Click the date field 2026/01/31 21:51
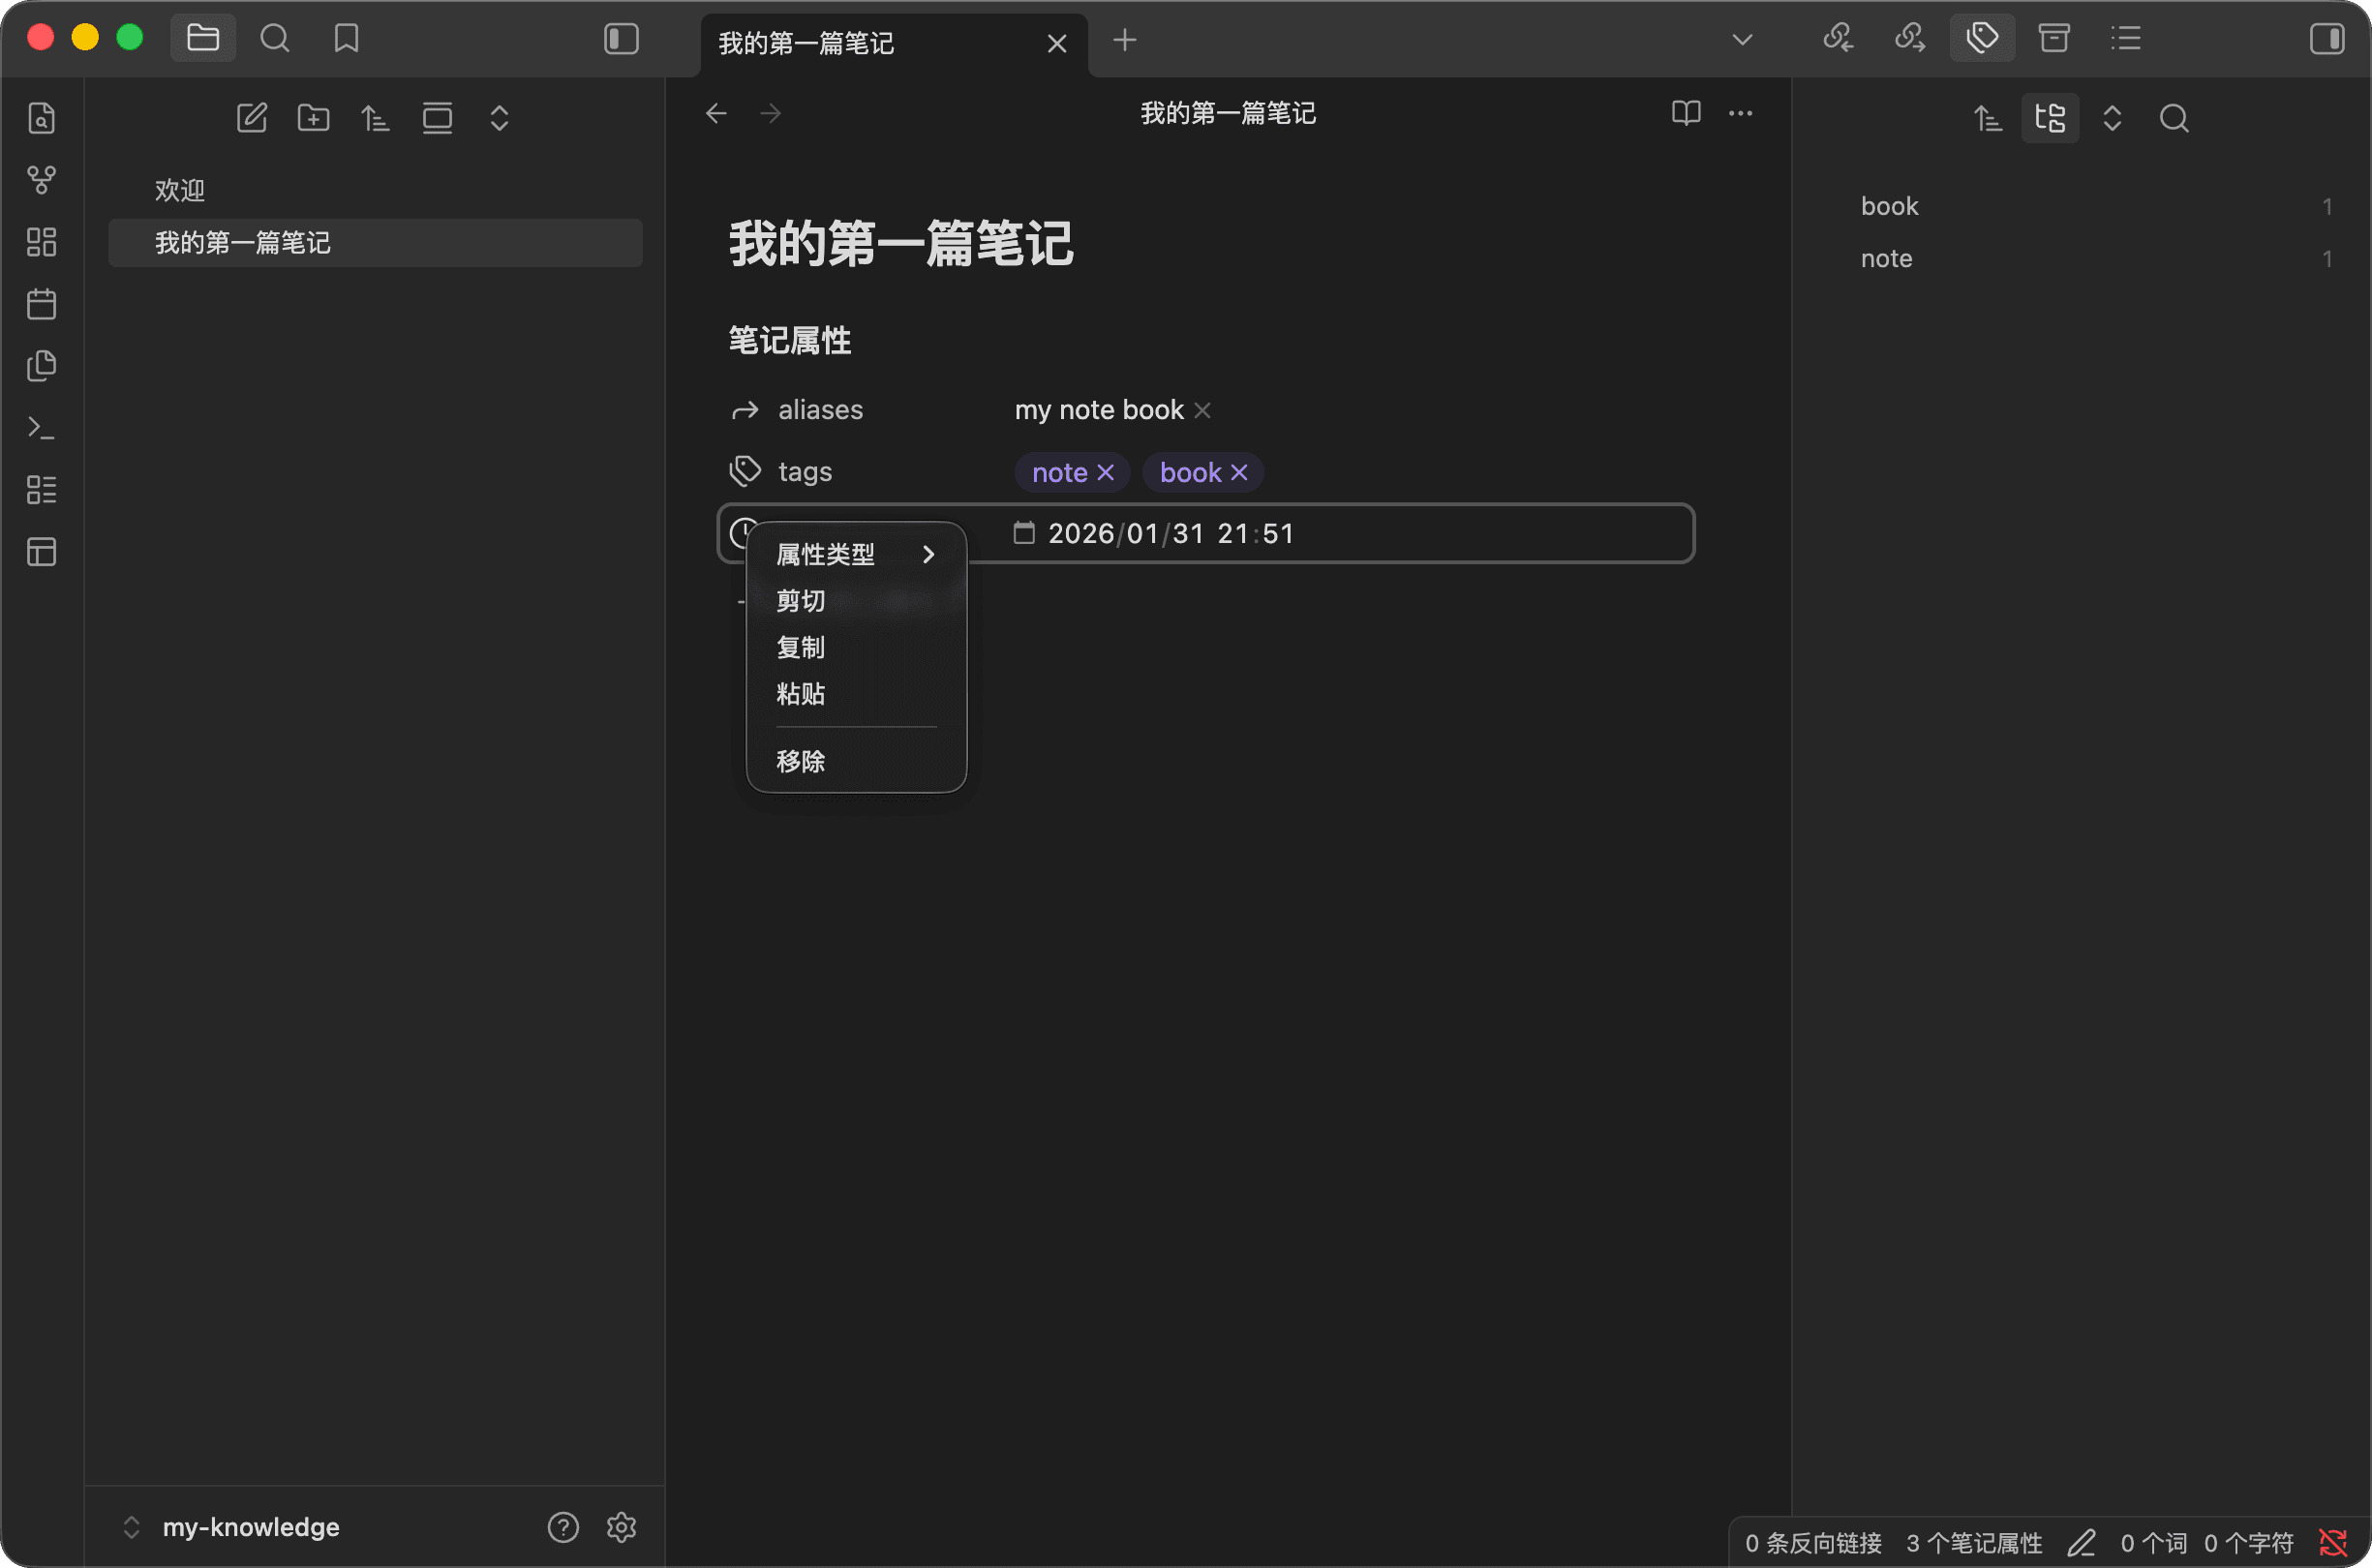 (1170, 533)
